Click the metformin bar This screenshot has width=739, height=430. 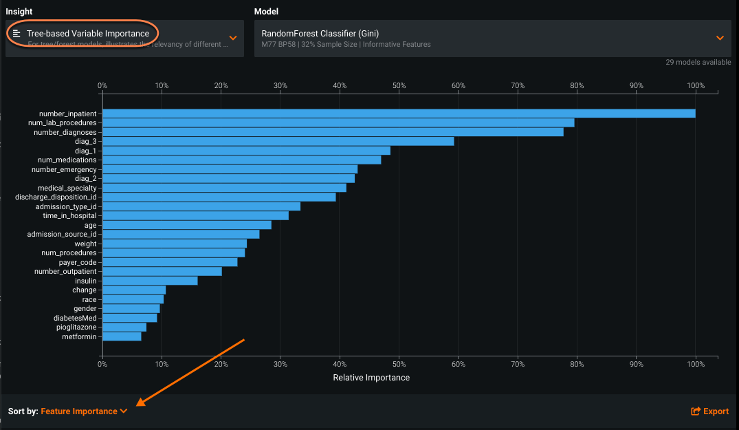[122, 336]
